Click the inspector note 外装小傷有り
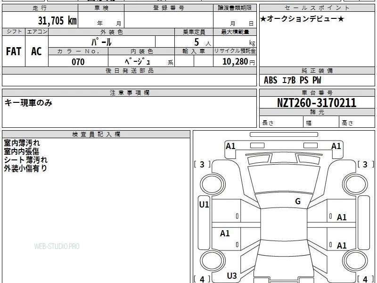This screenshot has height=283, width=377. [25, 168]
